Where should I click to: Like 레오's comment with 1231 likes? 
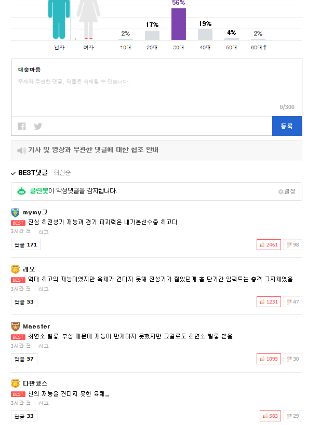tap(269, 302)
